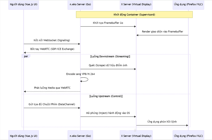Screen dimensions: 212x140
Task: Select the "Render giao diện vào Framebuffer" message
Action: 162,32
